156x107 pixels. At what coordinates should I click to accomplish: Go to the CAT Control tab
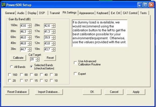coord(130,13)
